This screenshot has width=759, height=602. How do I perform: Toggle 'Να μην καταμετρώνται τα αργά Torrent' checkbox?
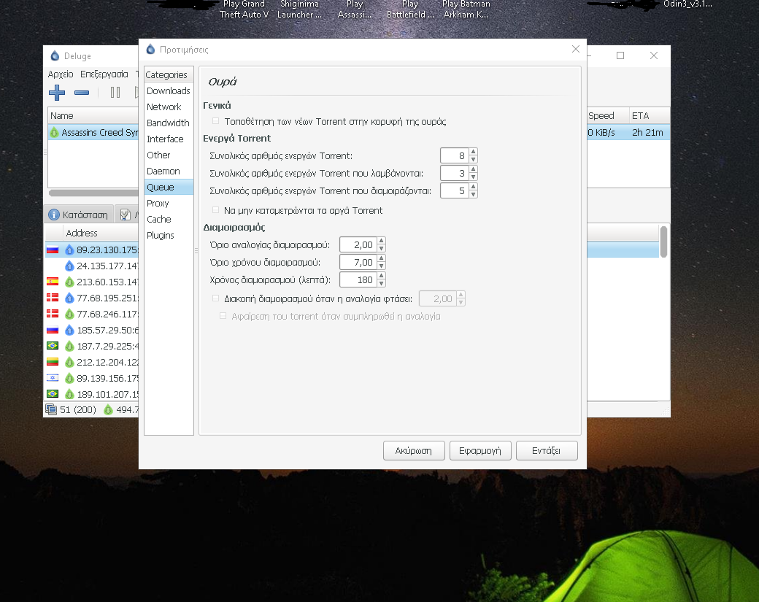click(216, 210)
